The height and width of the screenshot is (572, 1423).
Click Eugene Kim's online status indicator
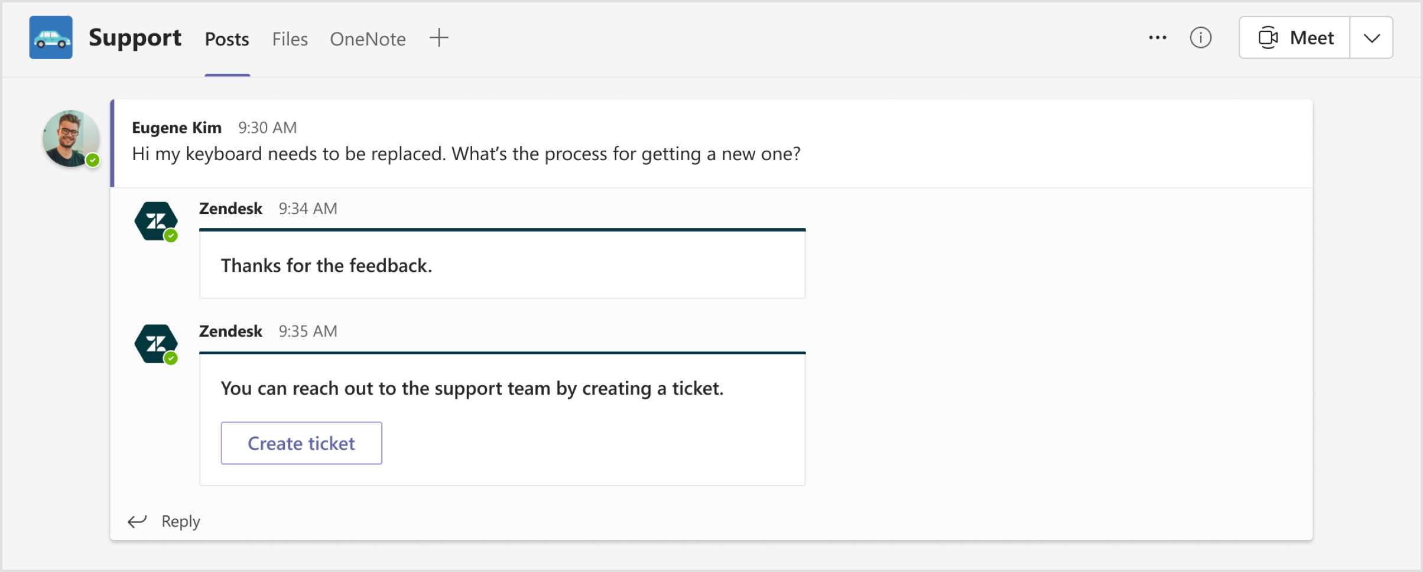click(x=93, y=160)
